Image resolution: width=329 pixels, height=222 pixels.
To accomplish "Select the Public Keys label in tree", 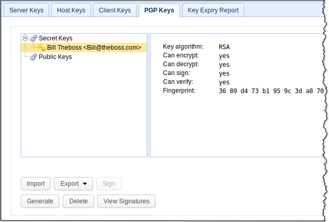I will pos(55,57).
